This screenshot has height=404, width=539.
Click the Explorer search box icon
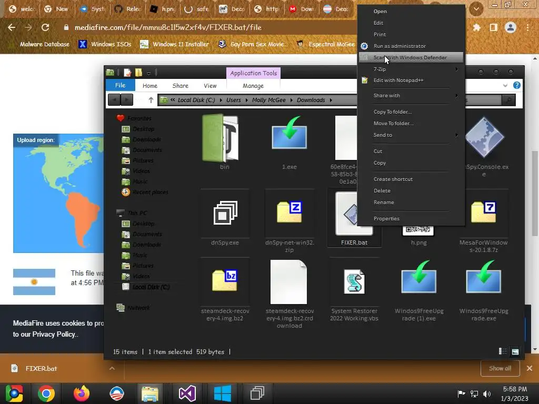point(508,100)
